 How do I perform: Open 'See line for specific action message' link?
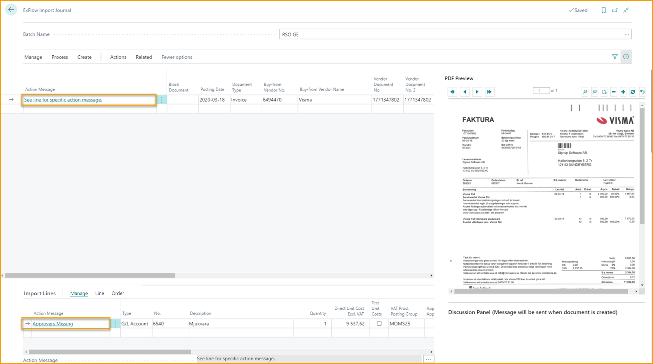(x=63, y=100)
